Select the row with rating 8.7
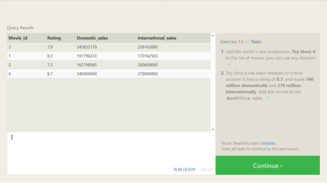This screenshot has width=327, height=183. tap(109, 74)
